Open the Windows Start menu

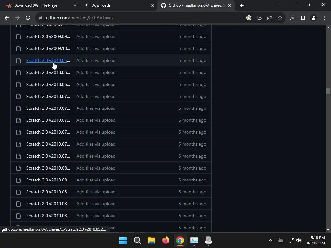[x=123, y=240]
